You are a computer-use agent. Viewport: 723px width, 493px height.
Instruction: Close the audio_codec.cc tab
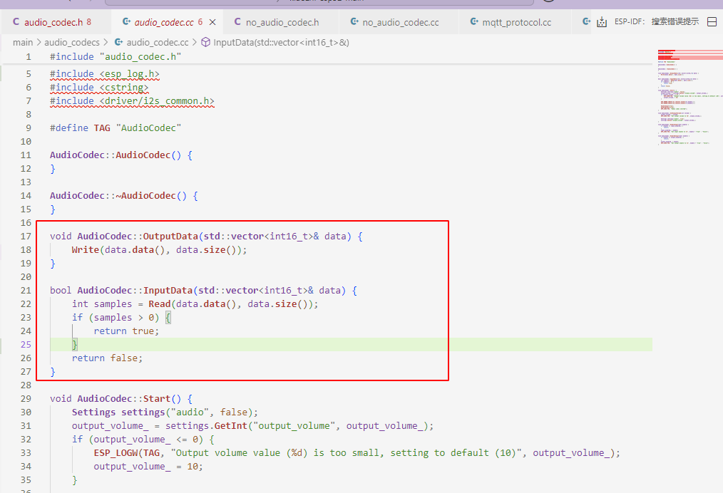[212, 22]
